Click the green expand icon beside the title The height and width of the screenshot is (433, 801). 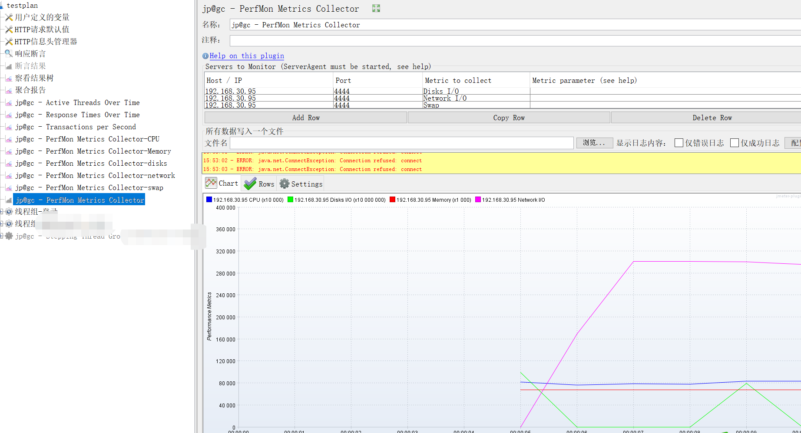(x=376, y=8)
